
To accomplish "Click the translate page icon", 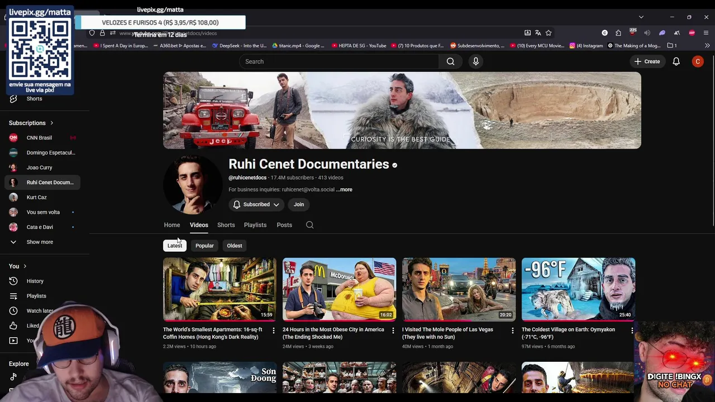I will [x=538, y=33].
